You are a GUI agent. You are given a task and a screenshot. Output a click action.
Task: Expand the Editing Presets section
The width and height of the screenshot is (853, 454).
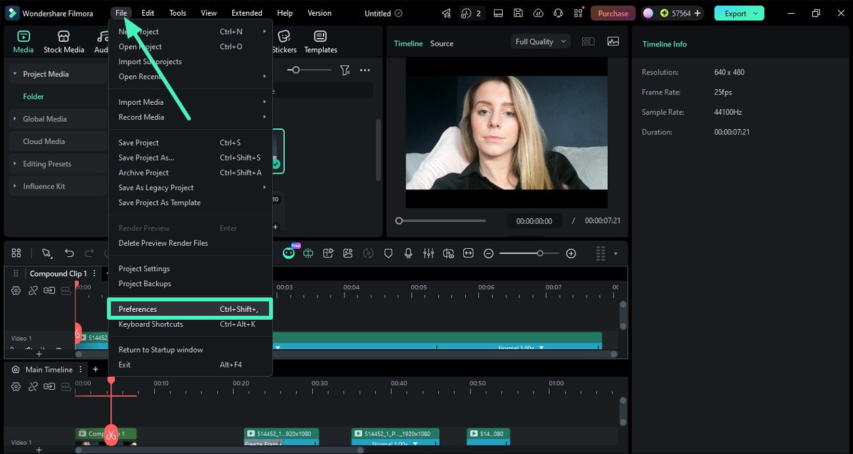point(14,164)
